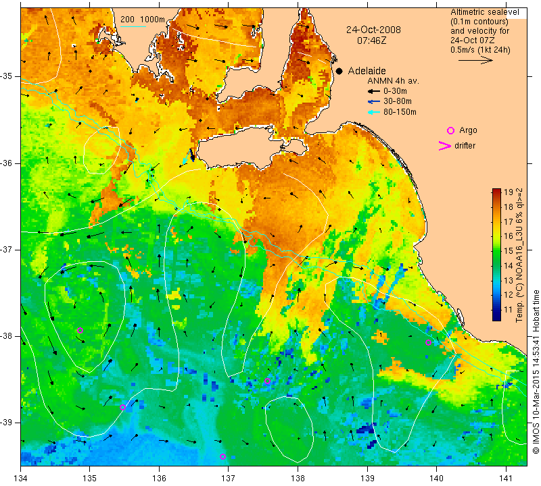This screenshot has height=486, width=541.
Task: Click the Argo marker near 137.6°E 38.5°S
Action: coord(267,381)
